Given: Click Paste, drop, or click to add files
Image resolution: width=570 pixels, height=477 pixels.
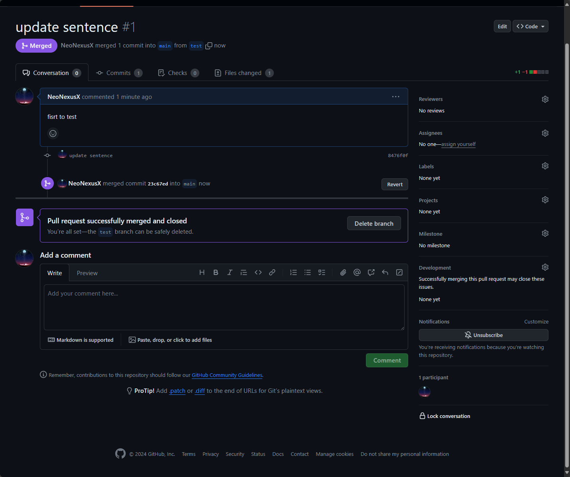Looking at the screenshot, I should 170,340.
